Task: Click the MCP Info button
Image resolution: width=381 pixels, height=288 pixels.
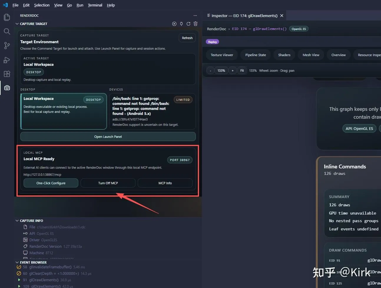Action: pos(165,183)
